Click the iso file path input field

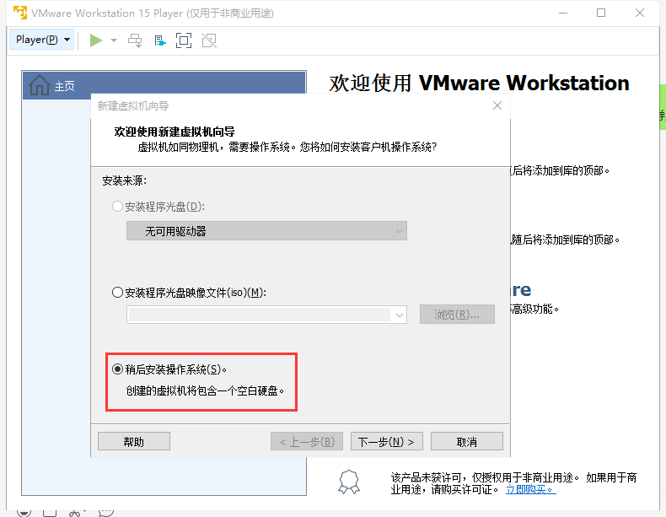[259, 315]
